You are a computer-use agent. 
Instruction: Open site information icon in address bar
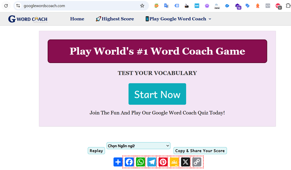[18, 6]
